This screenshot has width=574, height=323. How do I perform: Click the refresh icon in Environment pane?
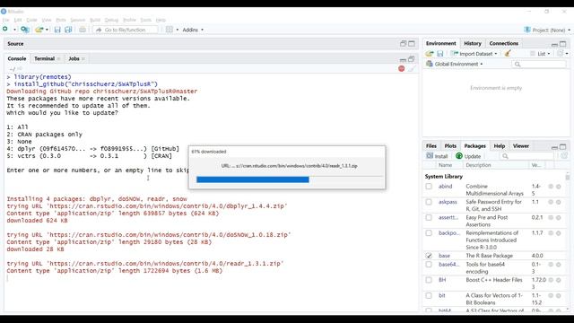(x=560, y=54)
